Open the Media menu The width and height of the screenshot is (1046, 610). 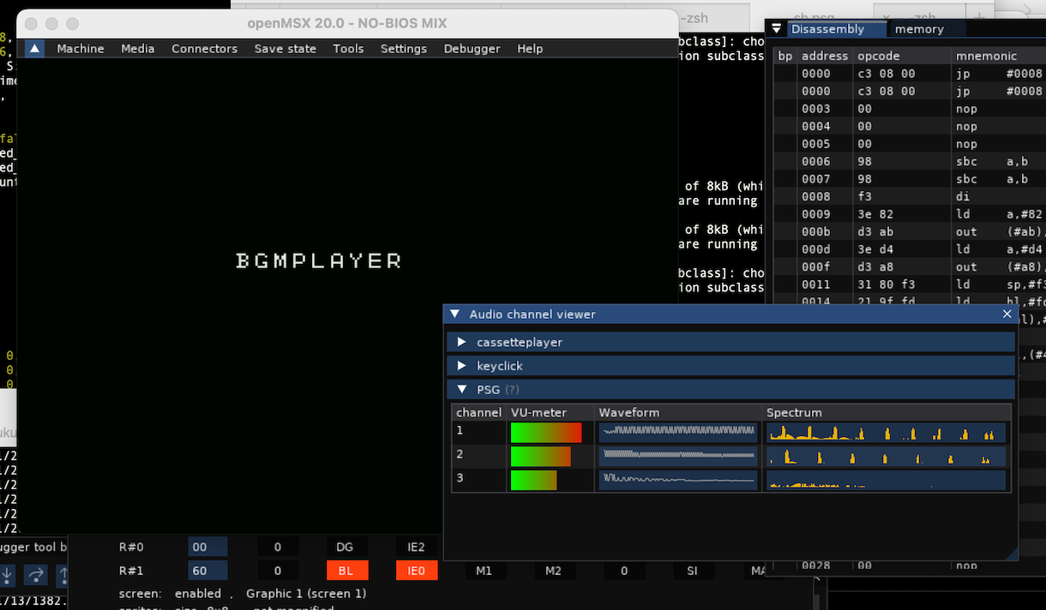click(x=138, y=49)
